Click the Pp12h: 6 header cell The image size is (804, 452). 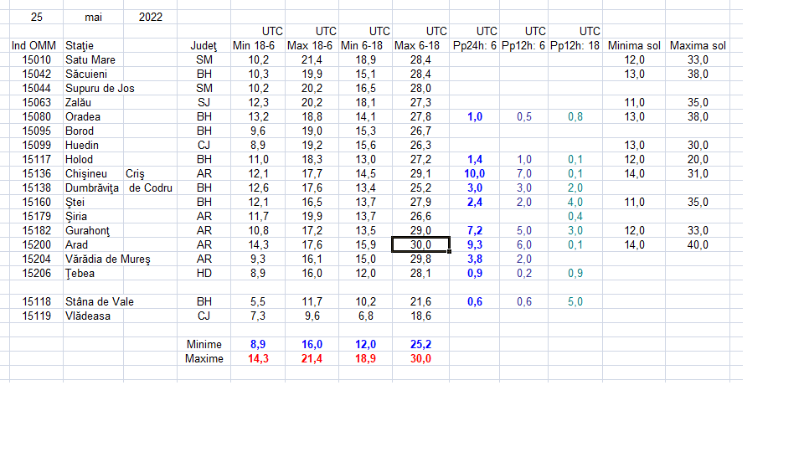(523, 45)
